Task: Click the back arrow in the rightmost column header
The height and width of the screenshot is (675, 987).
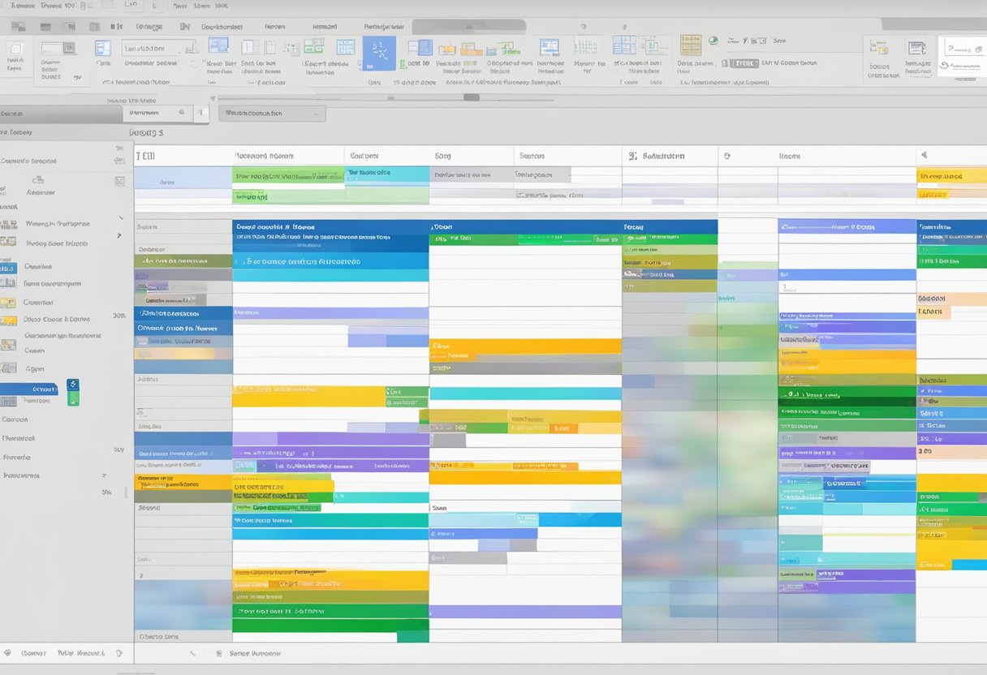Action: point(924,155)
